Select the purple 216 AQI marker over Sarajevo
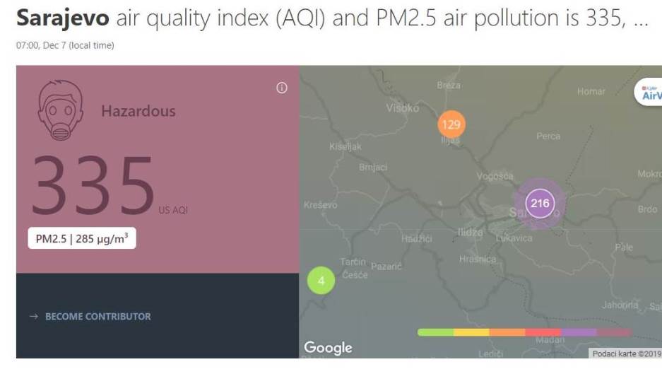 tap(540, 204)
